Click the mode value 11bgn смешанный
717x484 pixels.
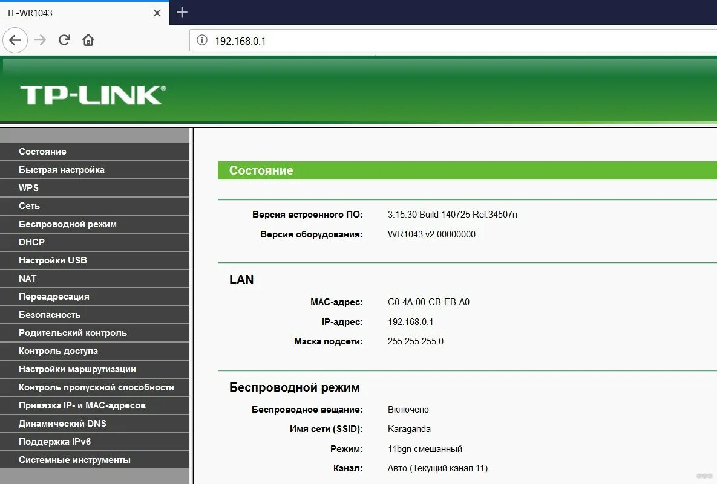[425, 449]
